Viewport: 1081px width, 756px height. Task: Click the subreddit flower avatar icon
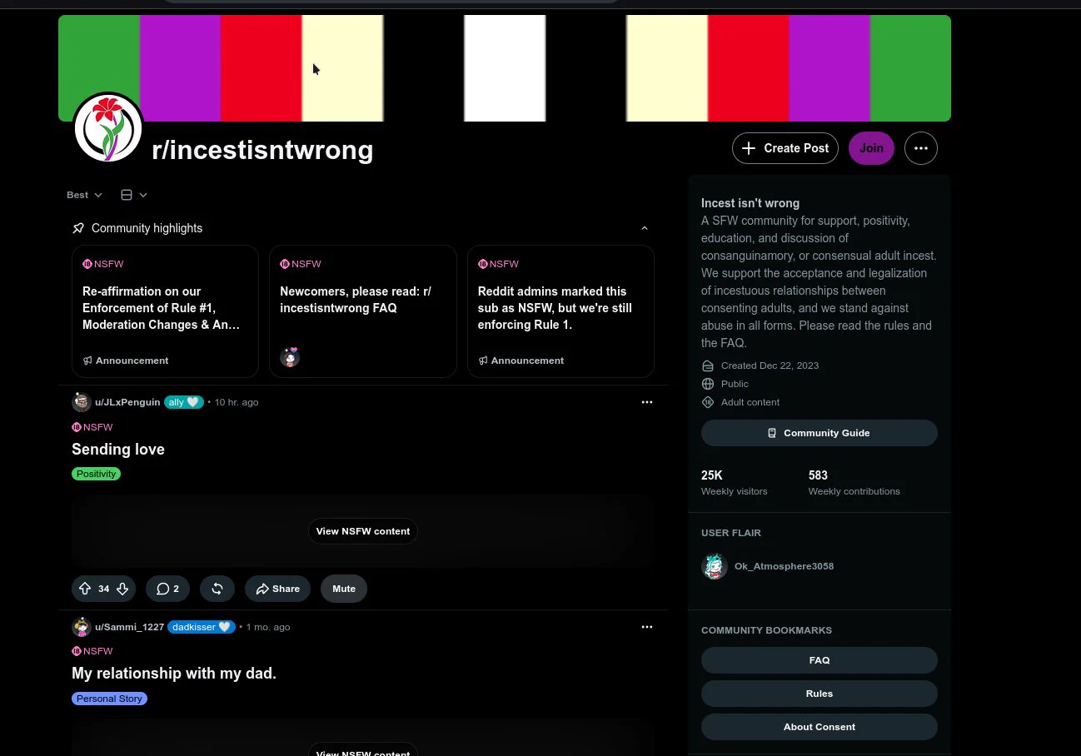(108, 128)
